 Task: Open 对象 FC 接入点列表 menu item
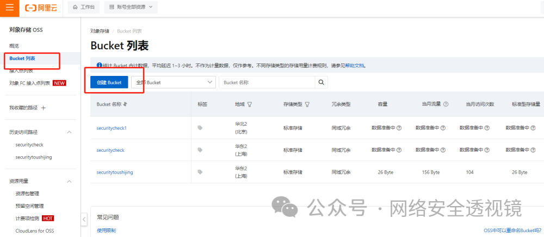30,83
